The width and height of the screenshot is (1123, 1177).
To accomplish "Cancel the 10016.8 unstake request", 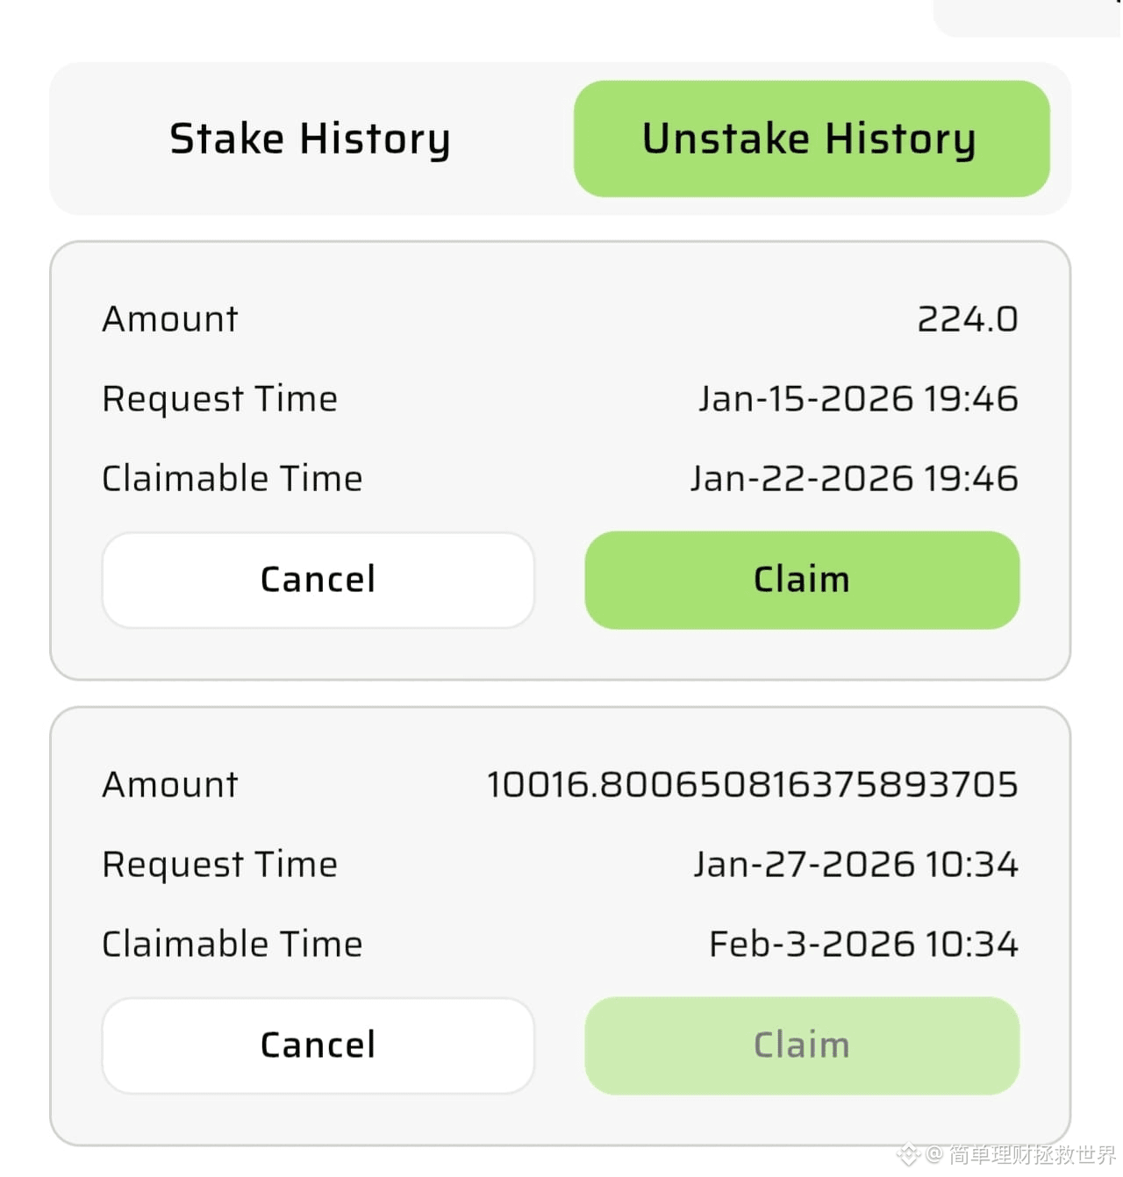I will (318, 1045).
